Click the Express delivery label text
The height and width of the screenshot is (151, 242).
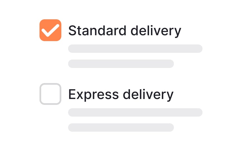[x=121, y=94]
